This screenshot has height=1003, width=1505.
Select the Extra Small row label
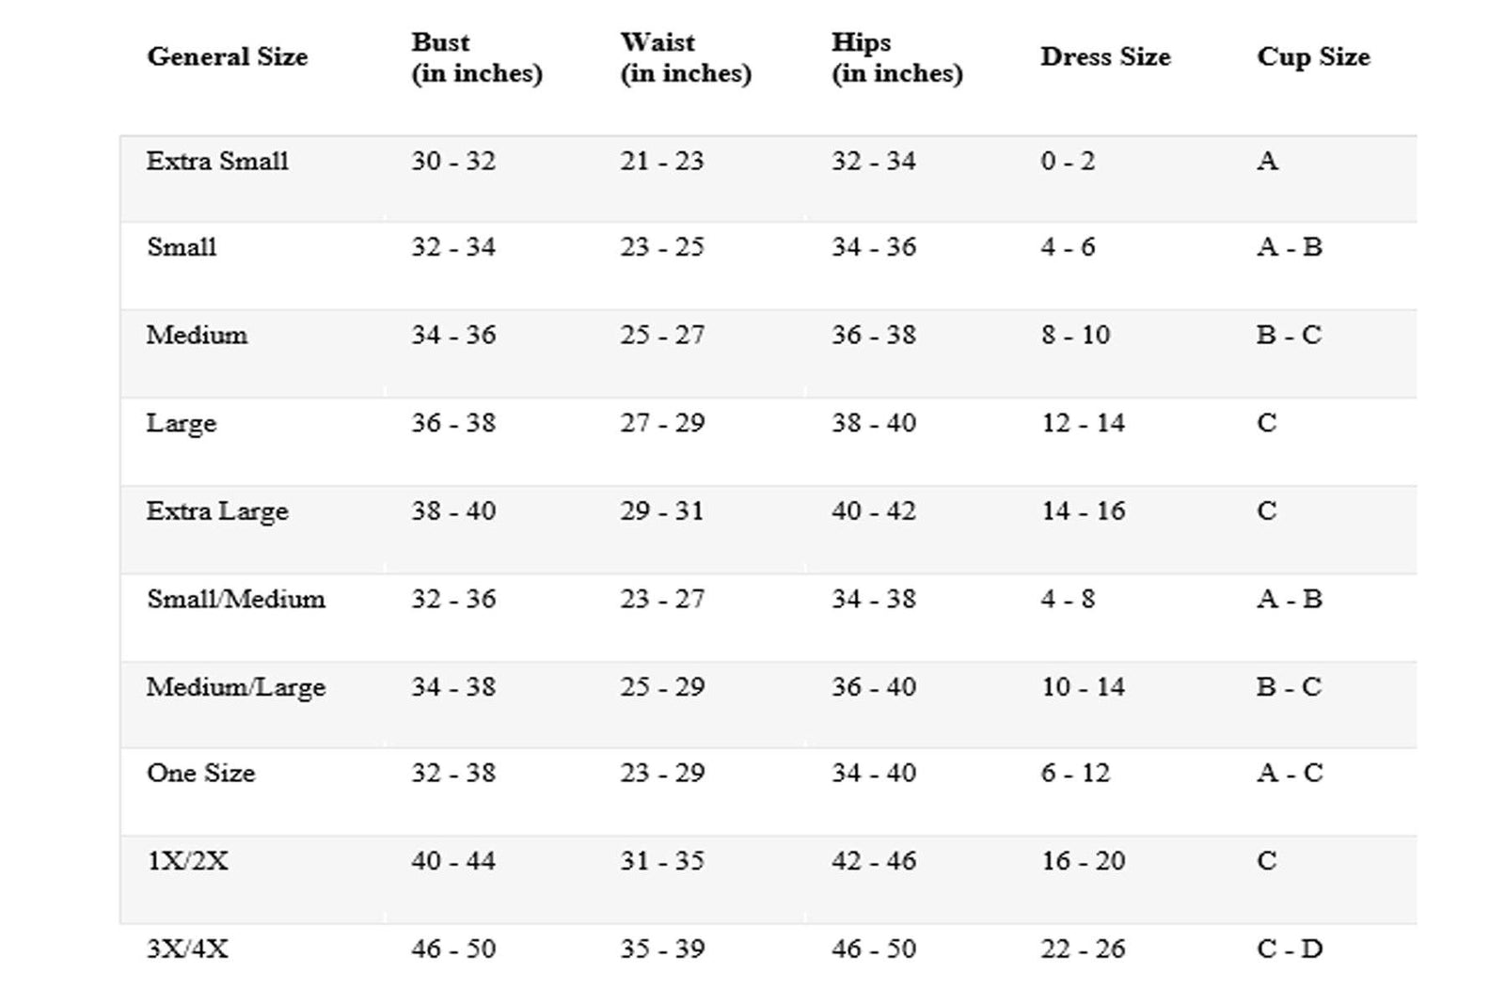(217, 162)
